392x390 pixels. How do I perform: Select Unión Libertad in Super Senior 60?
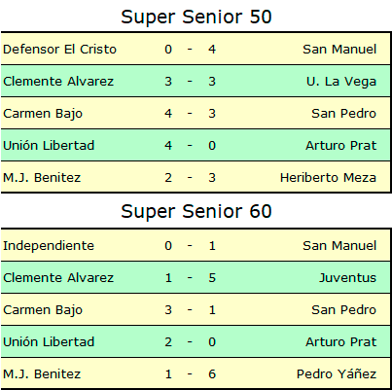pos(49,341)
